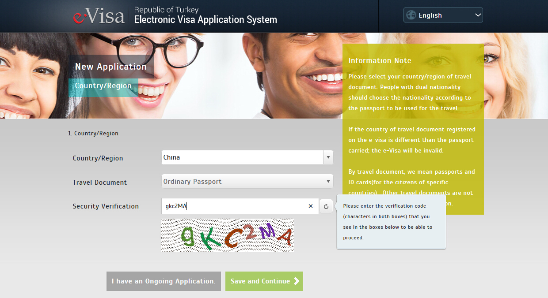
Task: Open the English language dropdown chevron
Action: (477, 15)
